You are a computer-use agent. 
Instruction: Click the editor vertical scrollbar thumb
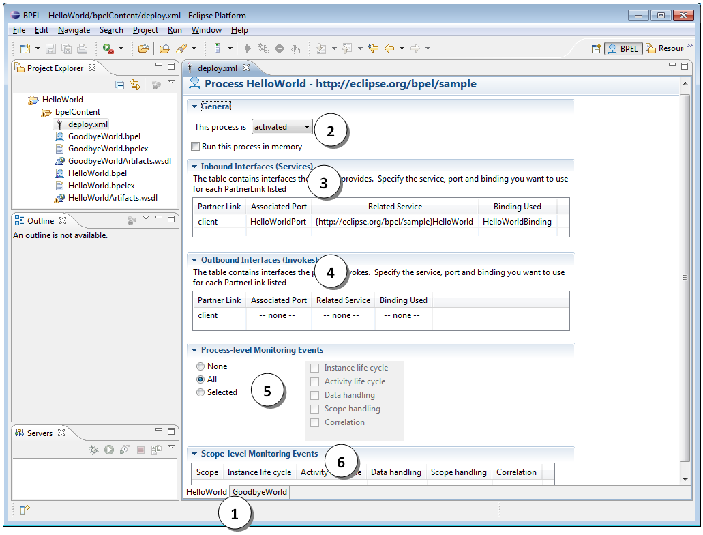coord(685,278)
